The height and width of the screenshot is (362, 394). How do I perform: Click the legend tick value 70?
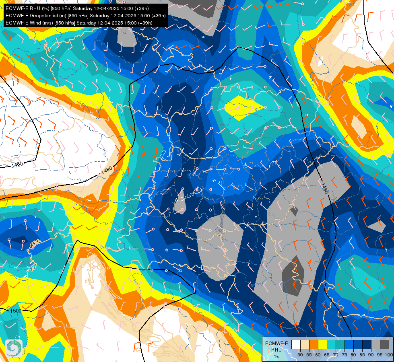(336, 355)
